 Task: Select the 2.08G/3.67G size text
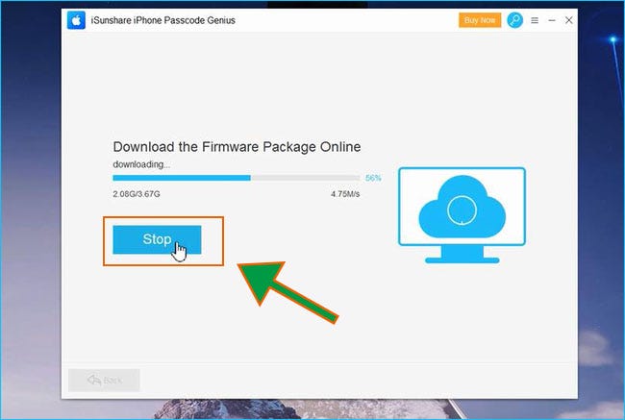tap(137, 194)
